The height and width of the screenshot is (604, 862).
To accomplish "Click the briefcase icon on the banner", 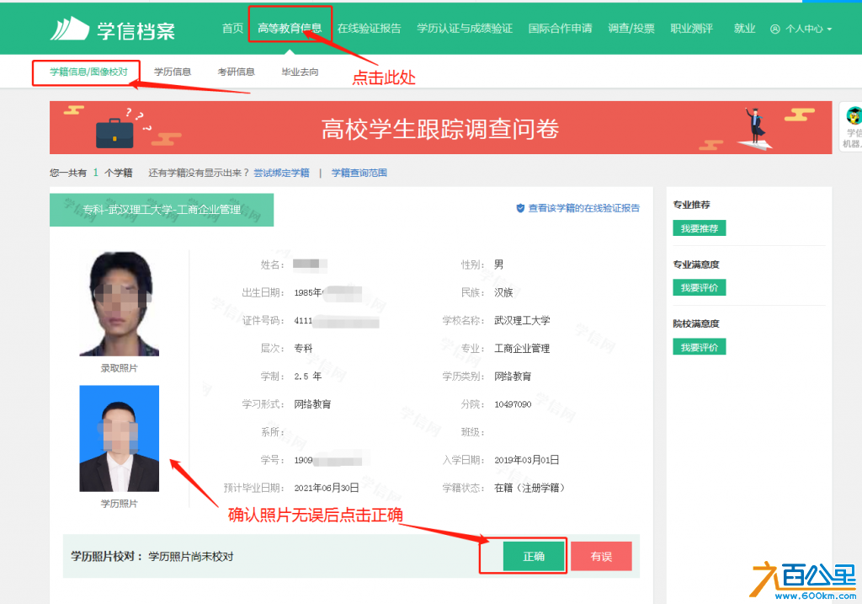I will point(114,133).
